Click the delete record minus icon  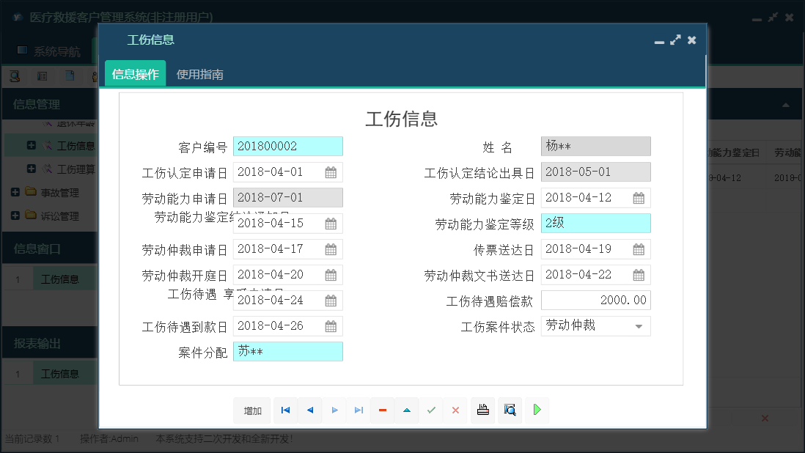coord(382,410)
